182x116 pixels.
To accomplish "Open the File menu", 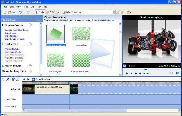I will [6, 7].
